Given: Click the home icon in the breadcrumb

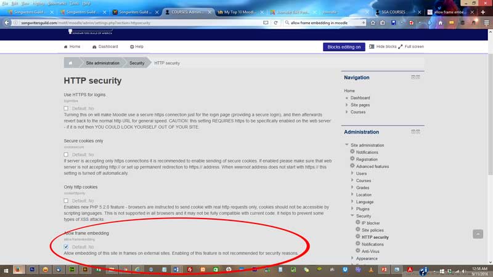Looking at the screenshot, I should [71, 63].
